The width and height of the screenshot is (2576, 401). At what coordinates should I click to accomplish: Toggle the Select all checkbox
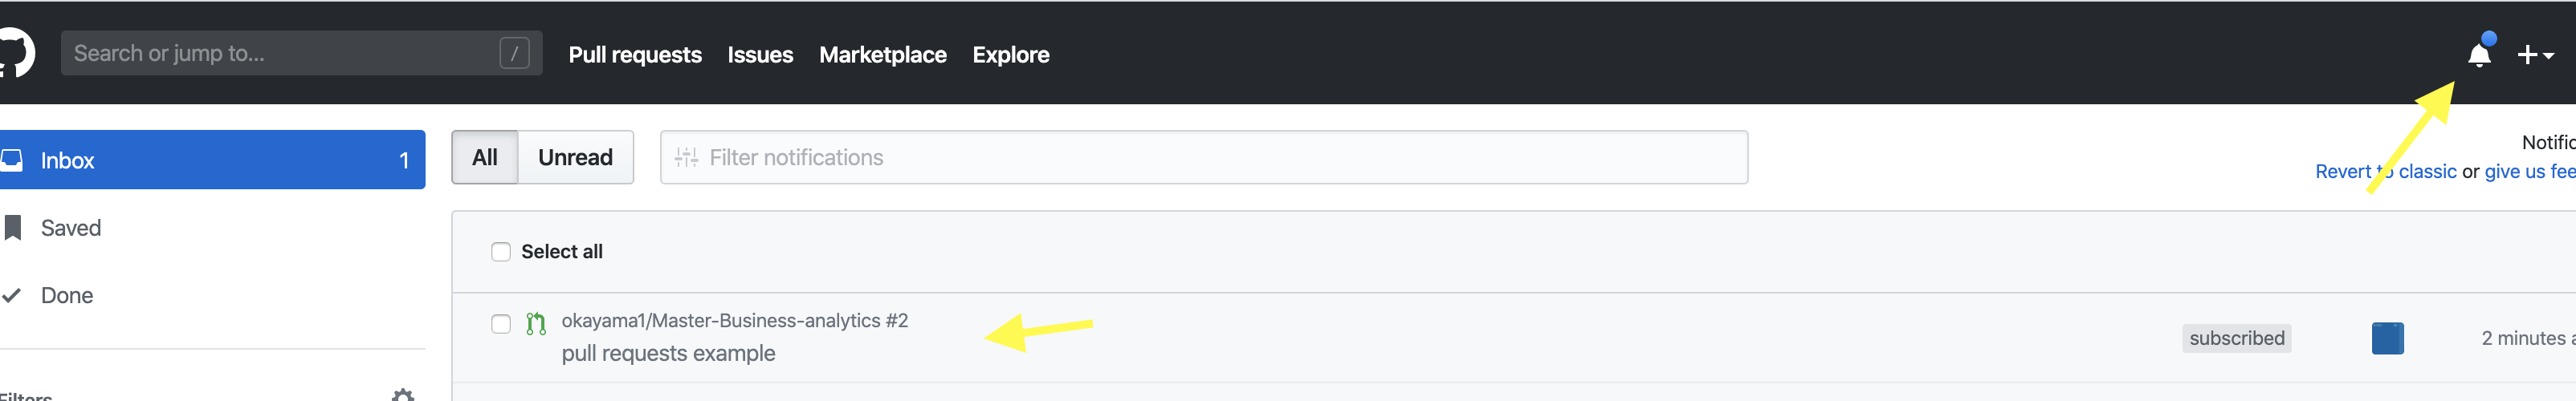(501, 252)
